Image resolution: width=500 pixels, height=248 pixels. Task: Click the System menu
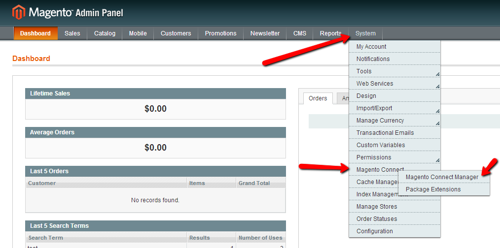(365, 33)
